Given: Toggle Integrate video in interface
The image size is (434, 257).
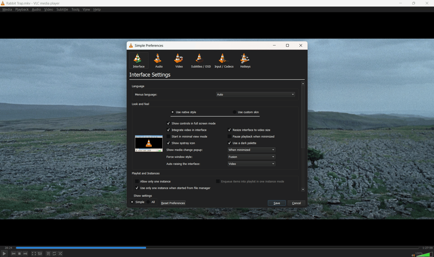Looking at the screenshot, I should point(168,130).
